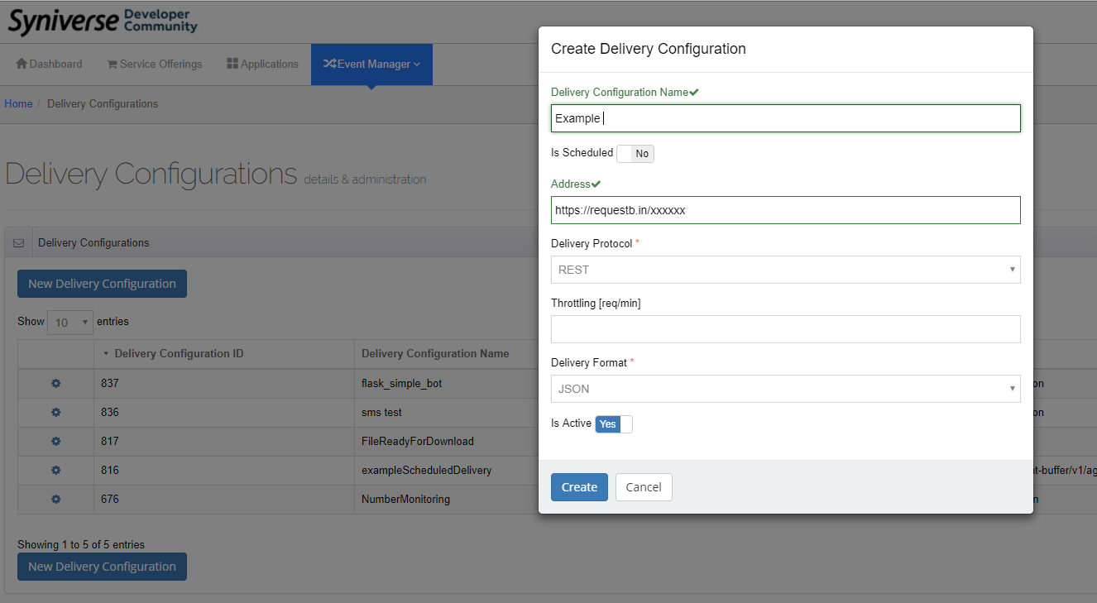This screenshot has height=603, width=1097.
Task: Expand the Event Manager menu
Action: click(x=371, y=64)
